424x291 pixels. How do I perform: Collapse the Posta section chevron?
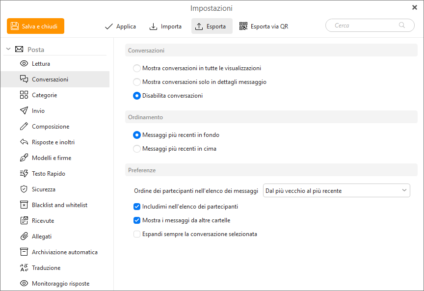[x=8, y=49]
